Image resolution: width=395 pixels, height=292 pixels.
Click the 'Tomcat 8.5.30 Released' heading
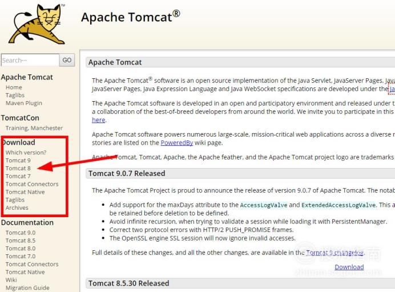point(129,283)
